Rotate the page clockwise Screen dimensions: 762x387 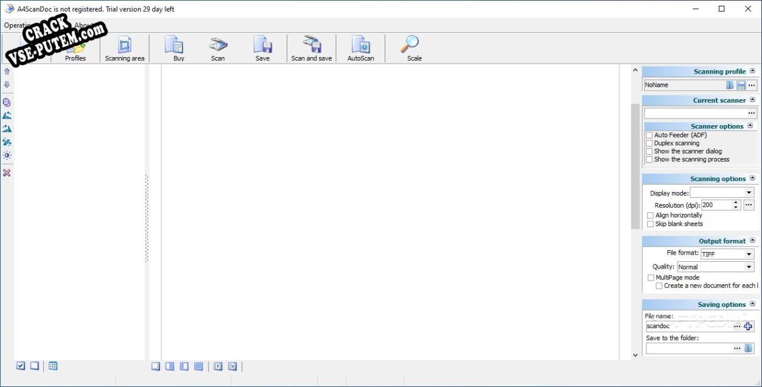(x=7, y=129)
